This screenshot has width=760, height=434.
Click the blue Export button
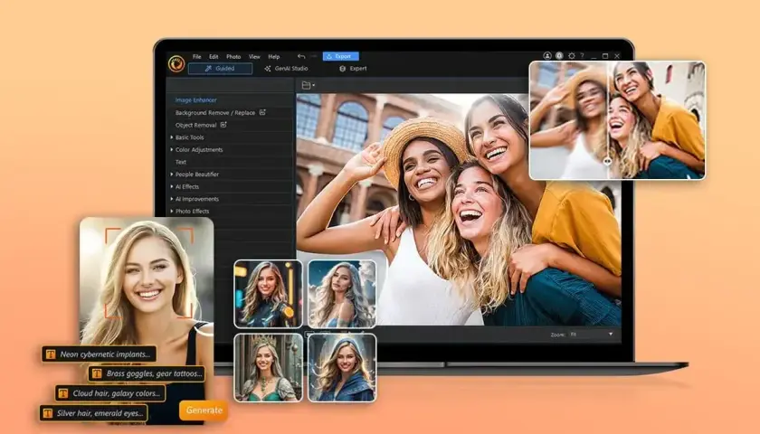pos(341,56)
